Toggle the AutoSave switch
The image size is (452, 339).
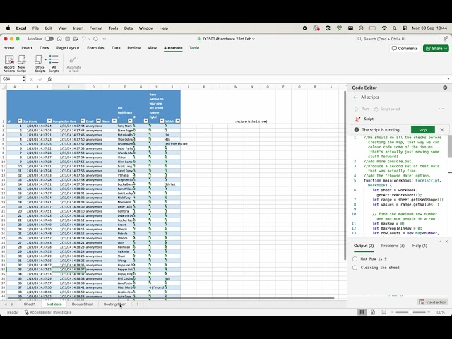49,39
